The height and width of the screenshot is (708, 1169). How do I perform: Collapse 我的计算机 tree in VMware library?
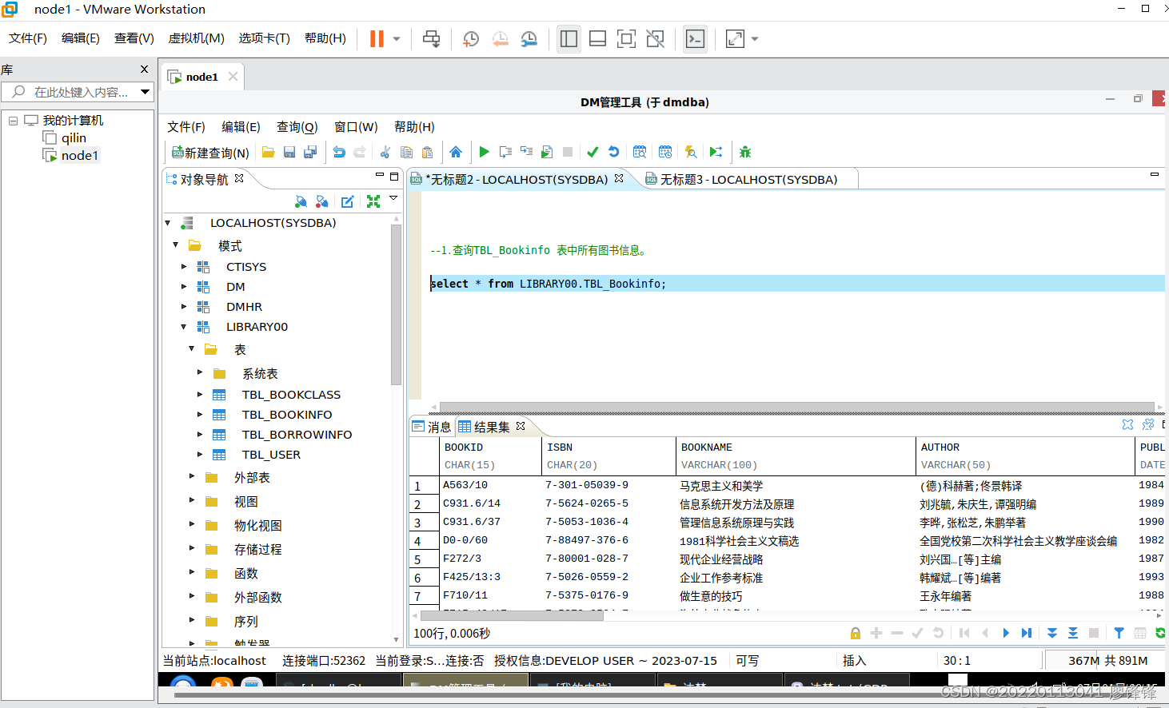click(x=13, y=121)
